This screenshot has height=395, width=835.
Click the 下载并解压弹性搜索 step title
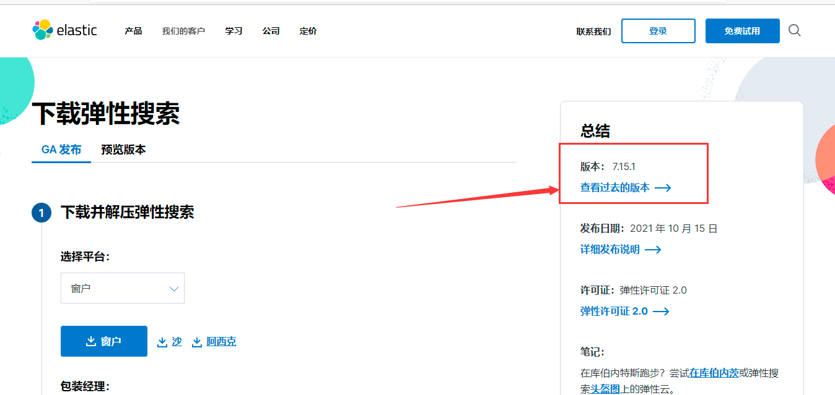pyautogui.click(x=128, y=213)
